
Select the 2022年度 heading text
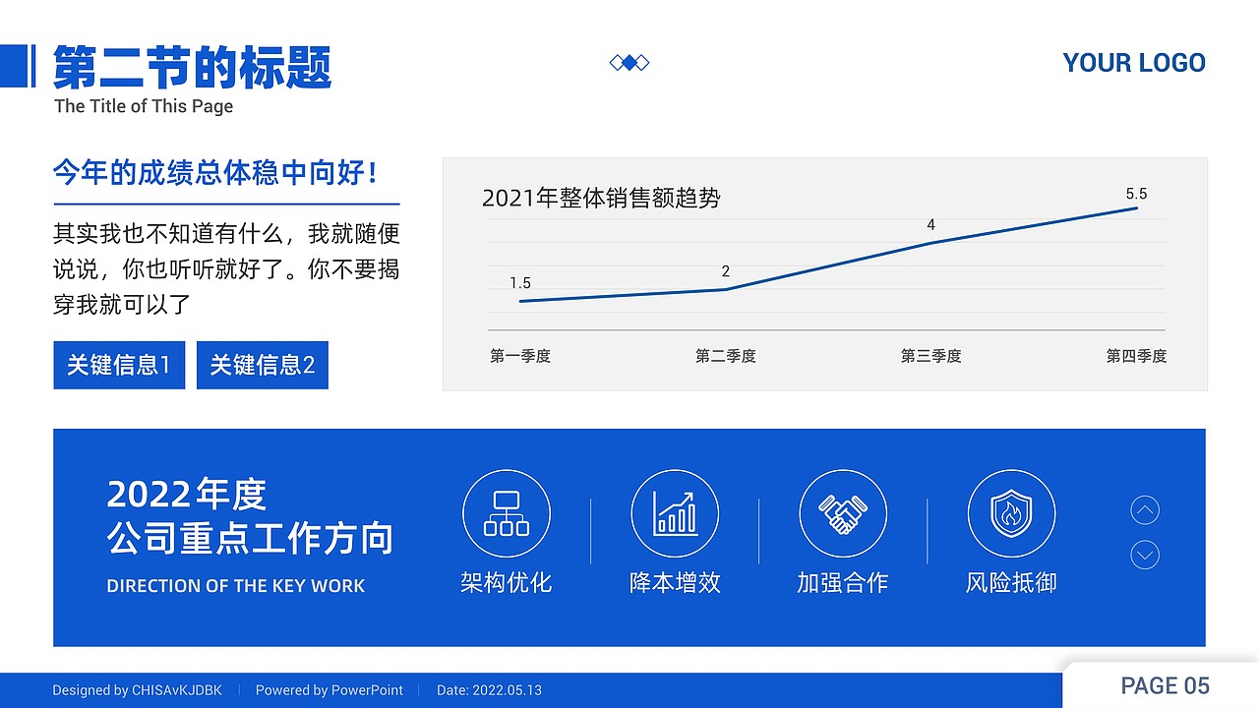[187, 495]
